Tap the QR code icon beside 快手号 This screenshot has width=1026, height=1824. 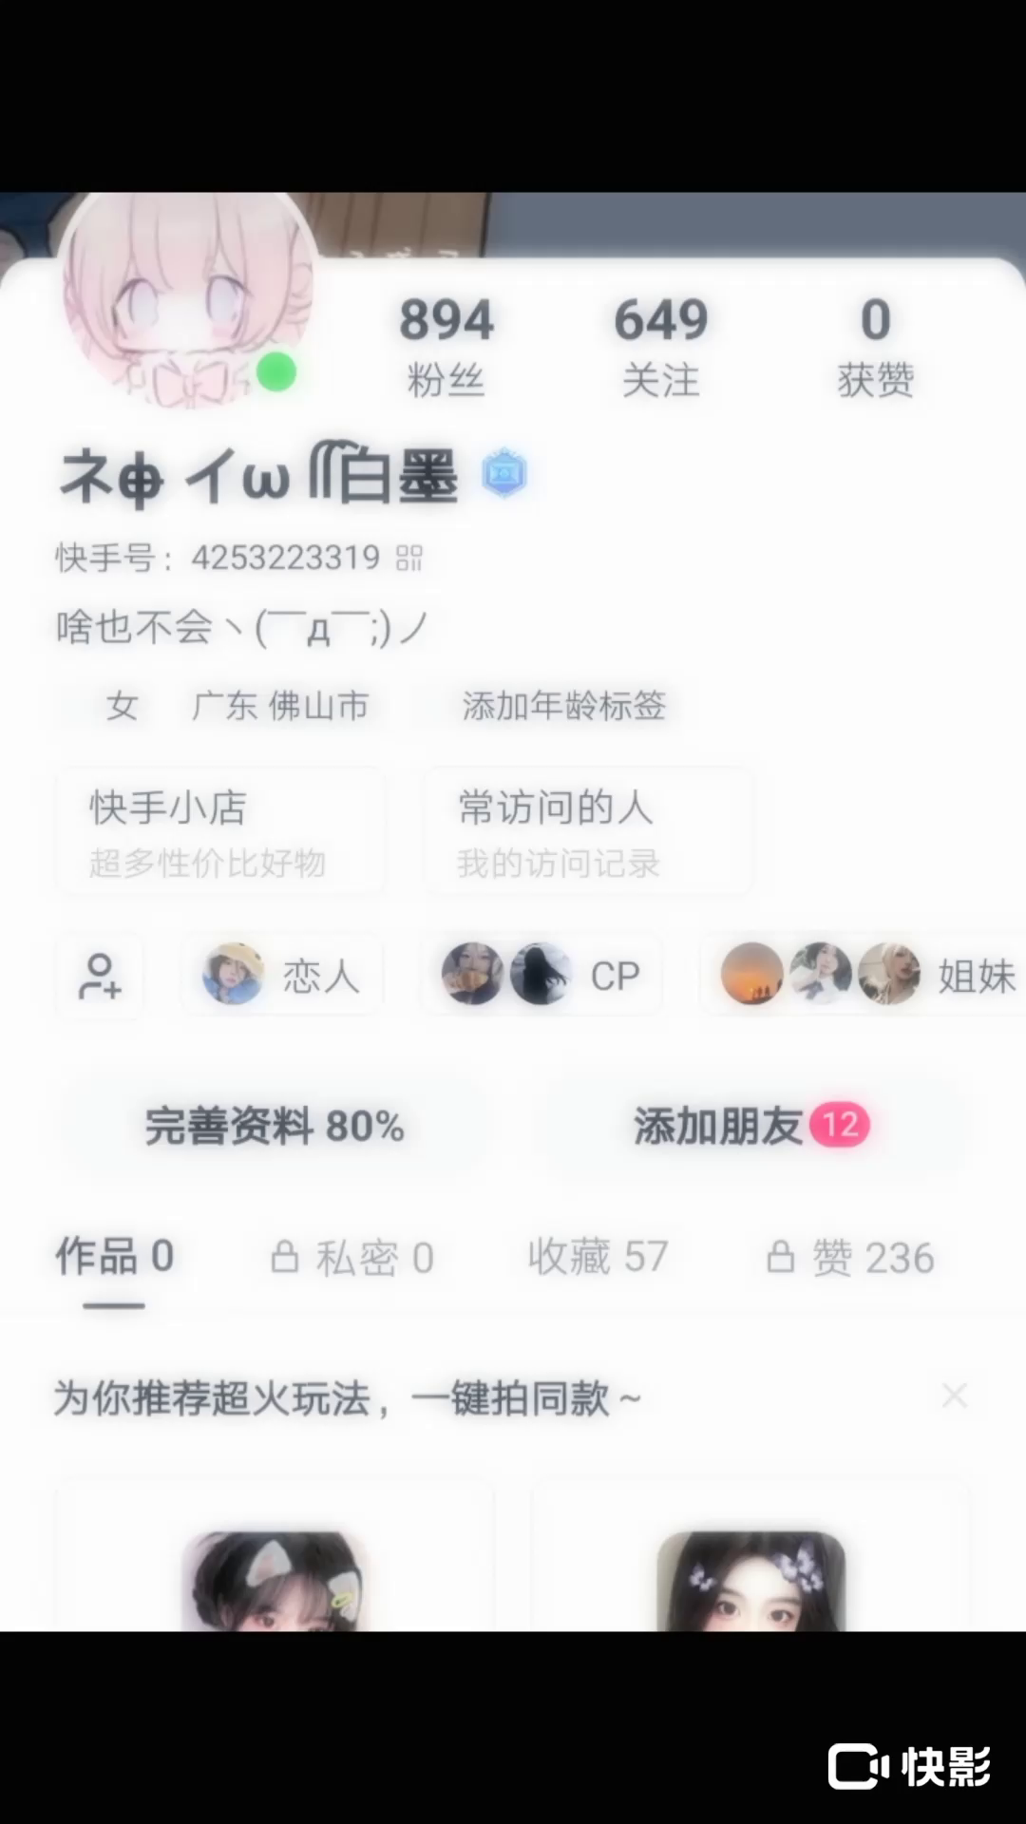(408, 558)
